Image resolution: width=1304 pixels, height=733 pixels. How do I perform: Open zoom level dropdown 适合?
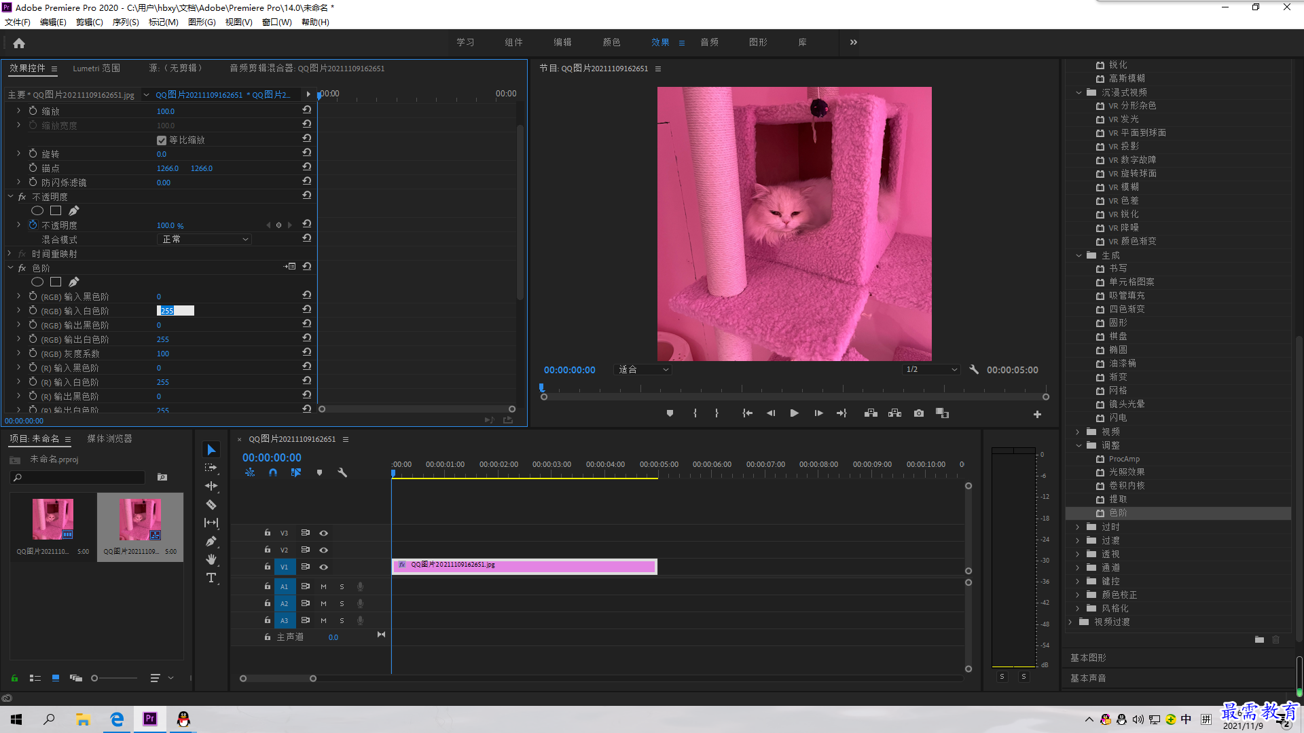642,370
